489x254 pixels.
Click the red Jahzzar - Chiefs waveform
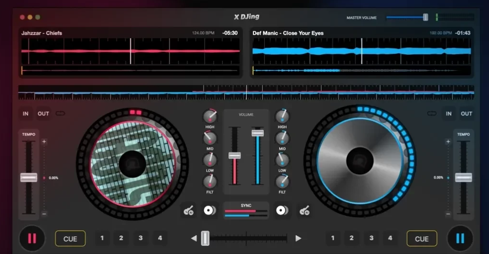click(130, 51)
